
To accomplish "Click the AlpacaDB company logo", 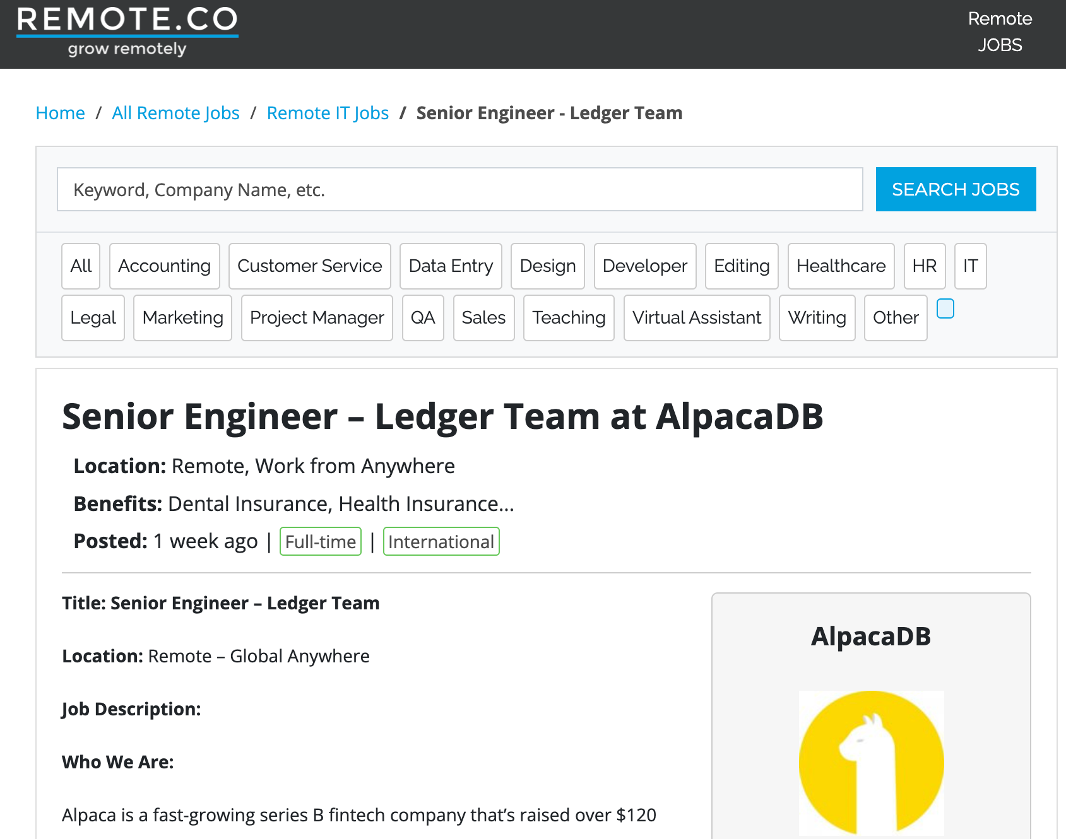I will (871, 763).
